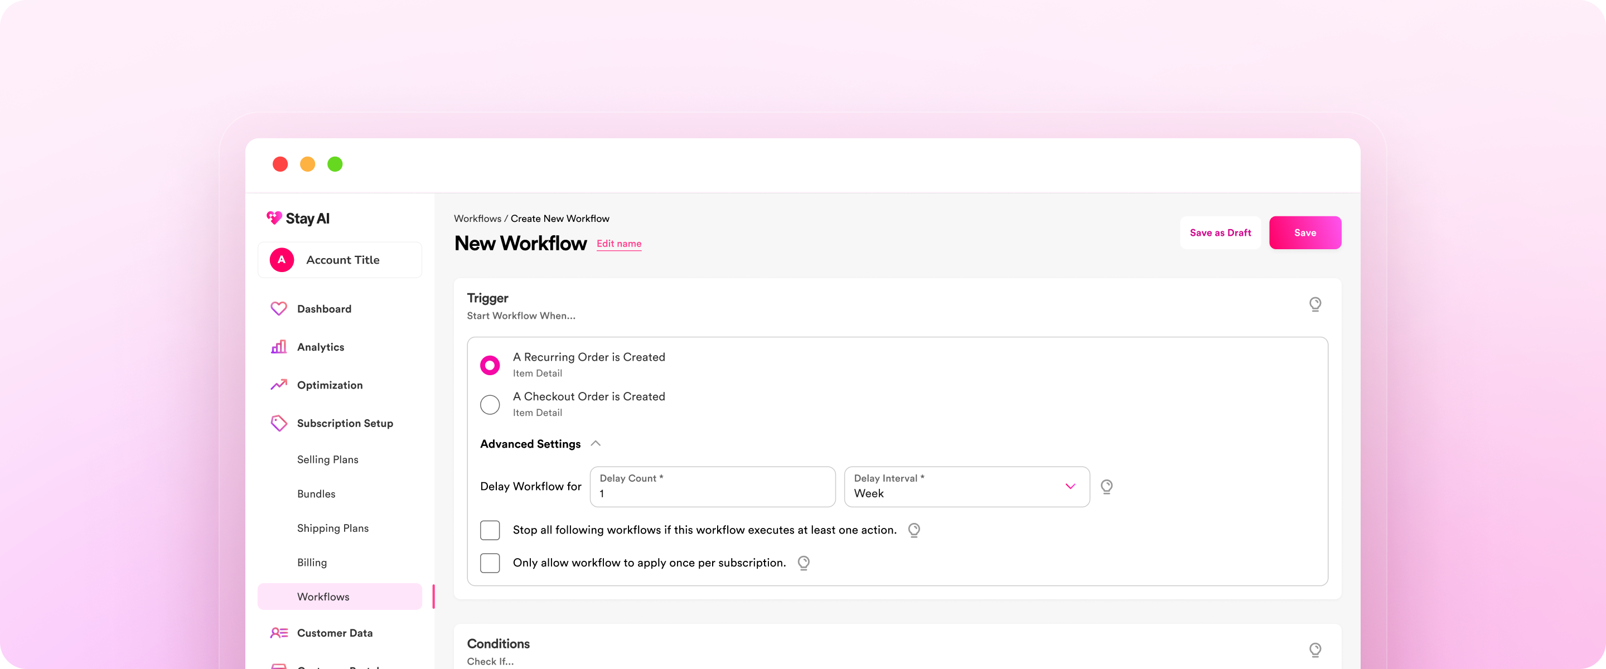Screen dimensions: 1606x669
Task: Open the Account Title selector
Action: [x=340, y=260]
